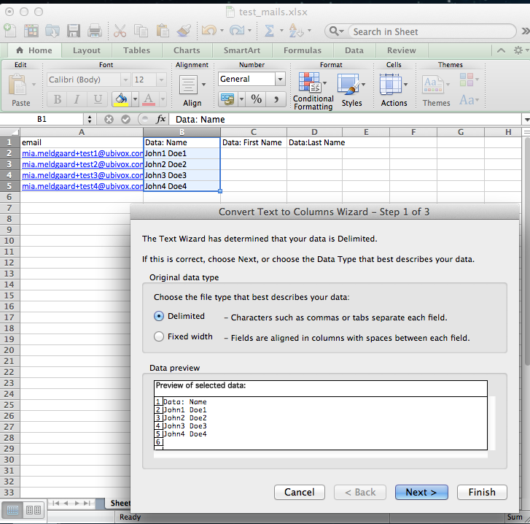The image size is (530, 524).
Task: Toggle Bold formatting
Action: pyautogui.click(x=58, y=99)
